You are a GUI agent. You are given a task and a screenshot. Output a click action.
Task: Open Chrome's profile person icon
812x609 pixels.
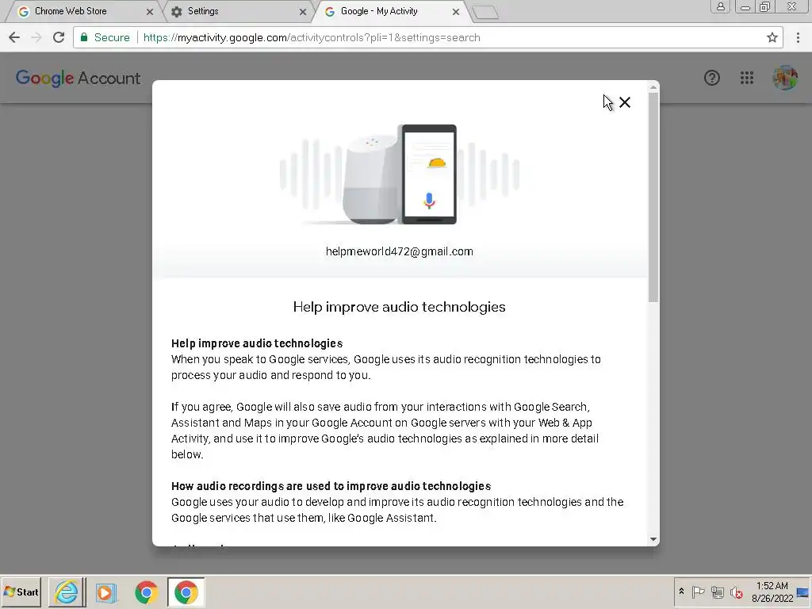pos(720,6)
